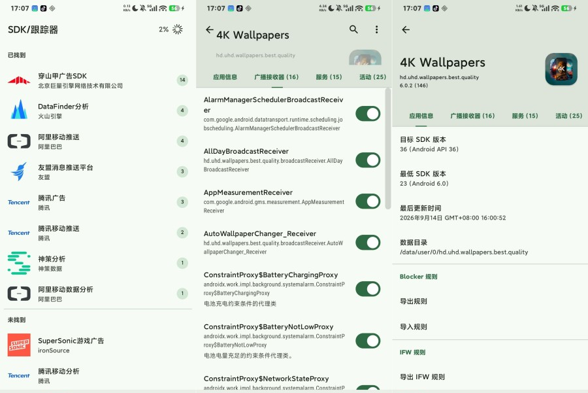This screenshot has width=588, height=393.
Task: Tap the SuperSonic游戏广告 red logo
Action: 19,345
